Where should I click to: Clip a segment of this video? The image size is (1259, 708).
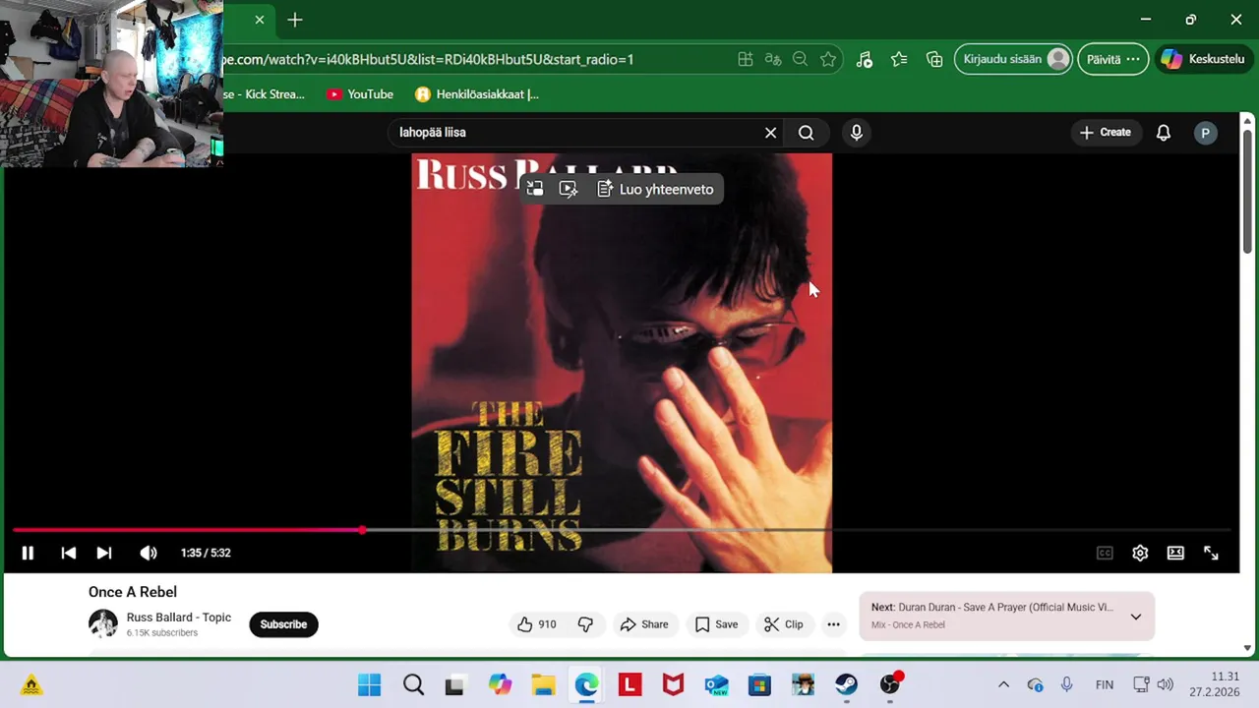click(x=784, y=624)
